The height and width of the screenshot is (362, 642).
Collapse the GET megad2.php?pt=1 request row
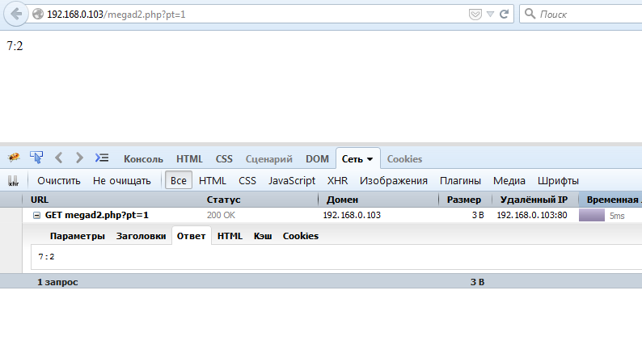pos(36,216)
